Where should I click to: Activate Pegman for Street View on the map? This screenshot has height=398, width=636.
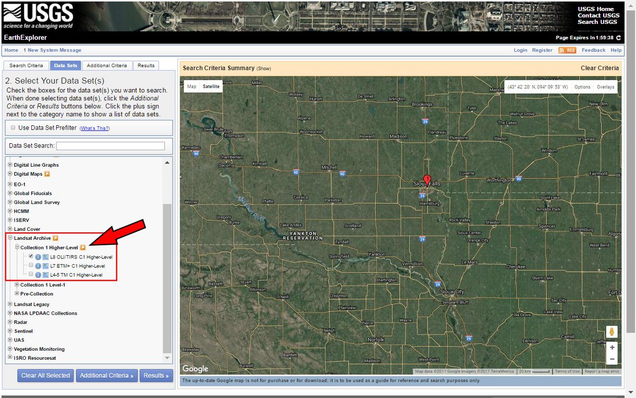tap(612, 331)
